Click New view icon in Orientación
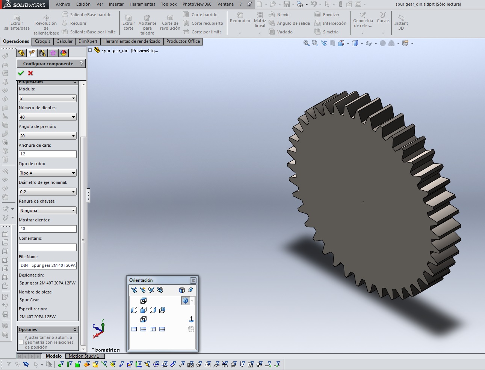Image resolution: width=485 pixels, height=370 pixels. [x=143, y=290]
